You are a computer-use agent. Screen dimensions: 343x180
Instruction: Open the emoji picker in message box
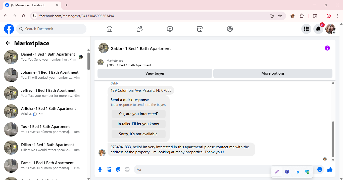point(320,169)
